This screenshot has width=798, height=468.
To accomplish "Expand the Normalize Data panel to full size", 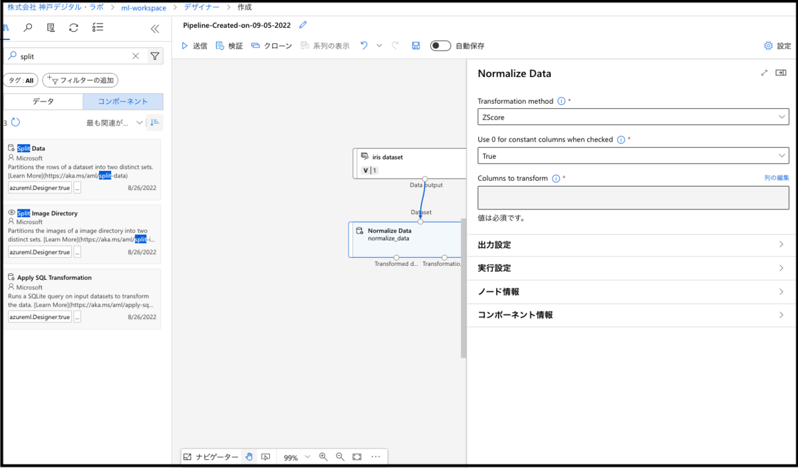I will (x=764, y=73).
